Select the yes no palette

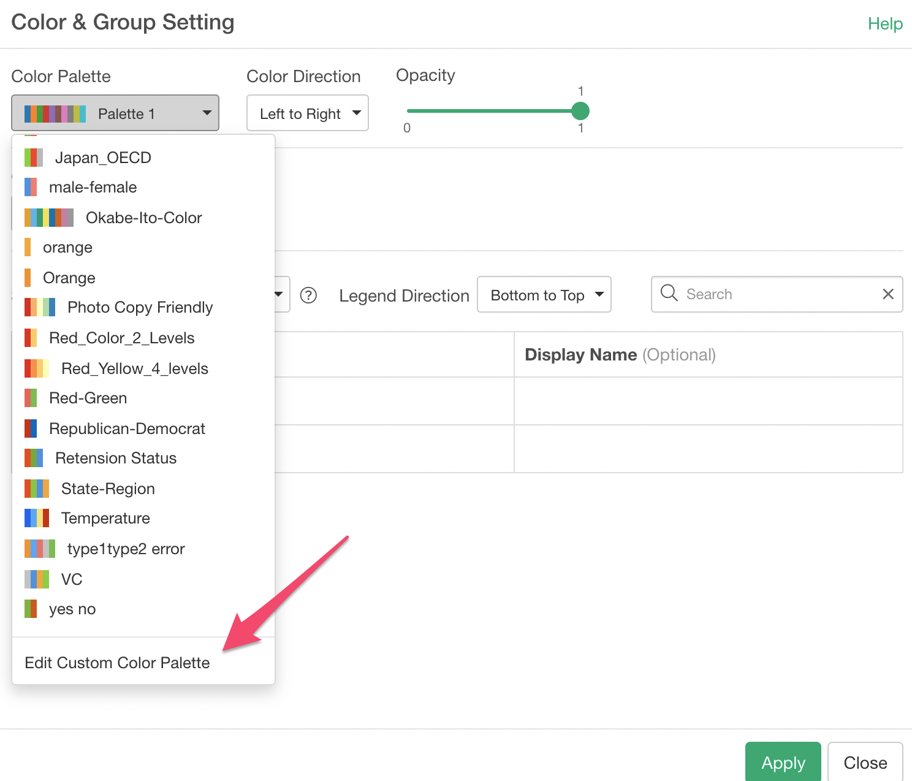143,609
